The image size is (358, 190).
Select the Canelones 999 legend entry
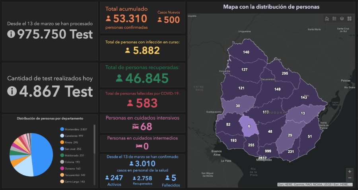tap(72, 136)
